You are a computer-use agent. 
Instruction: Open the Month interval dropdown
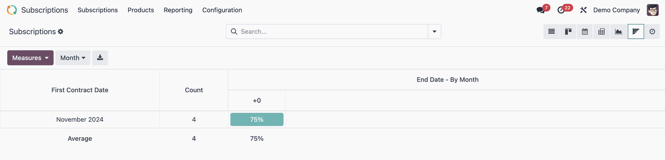(x=73, y=58)
